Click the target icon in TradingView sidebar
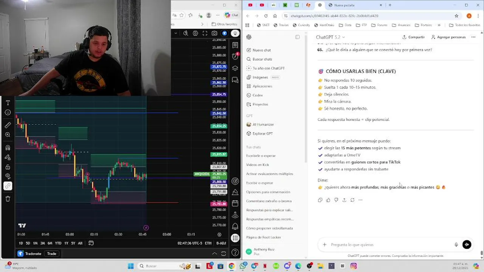 coord(235,181)
